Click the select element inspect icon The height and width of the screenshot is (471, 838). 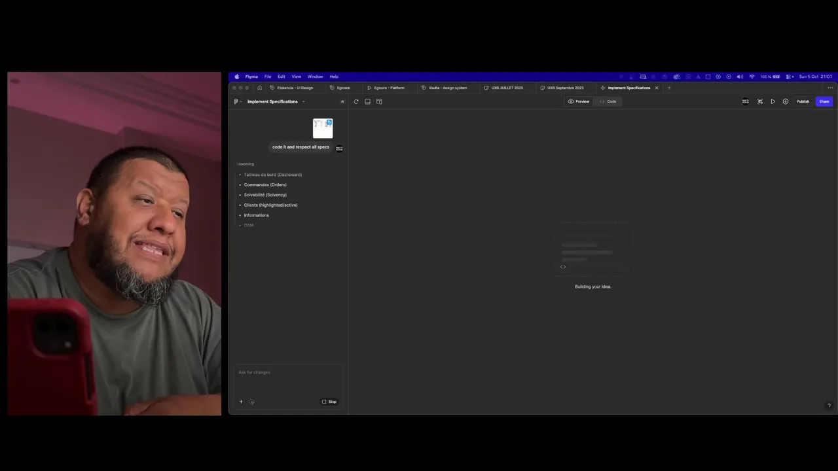pos(760,101)
